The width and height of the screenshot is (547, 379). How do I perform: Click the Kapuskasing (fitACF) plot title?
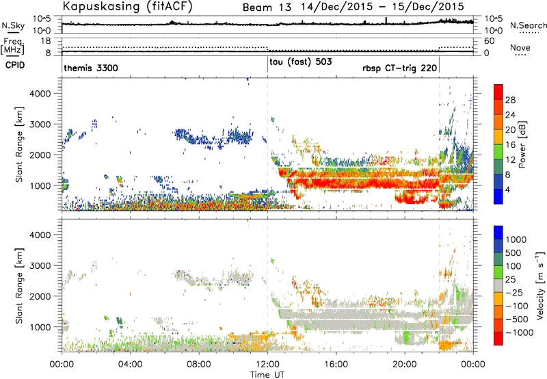127,7
